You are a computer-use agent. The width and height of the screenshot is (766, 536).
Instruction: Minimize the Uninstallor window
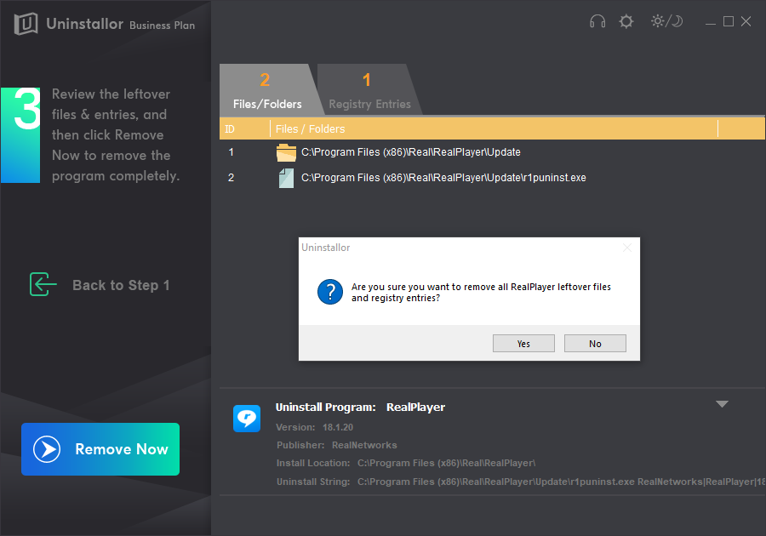[x=711, y=22]
